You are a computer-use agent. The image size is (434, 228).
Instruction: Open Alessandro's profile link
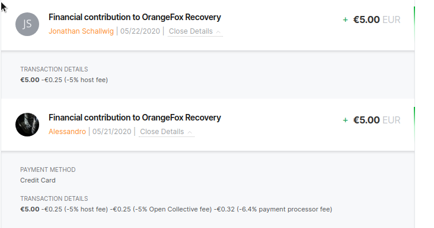[x=67, y=132]
